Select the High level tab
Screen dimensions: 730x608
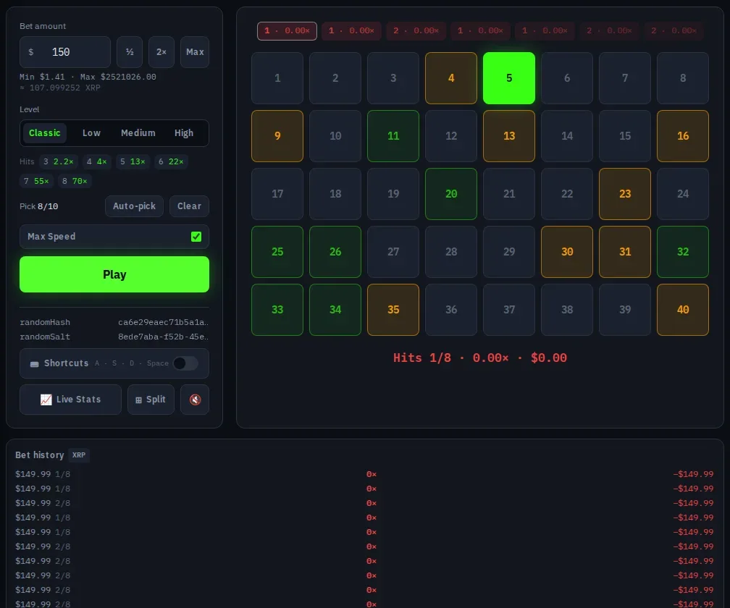184,133
